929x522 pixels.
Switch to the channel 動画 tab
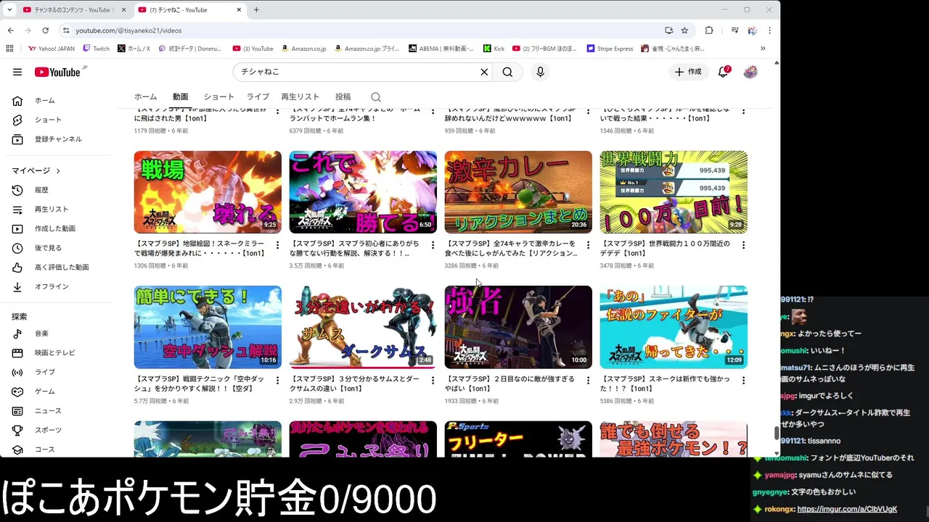tap(180, 96)
